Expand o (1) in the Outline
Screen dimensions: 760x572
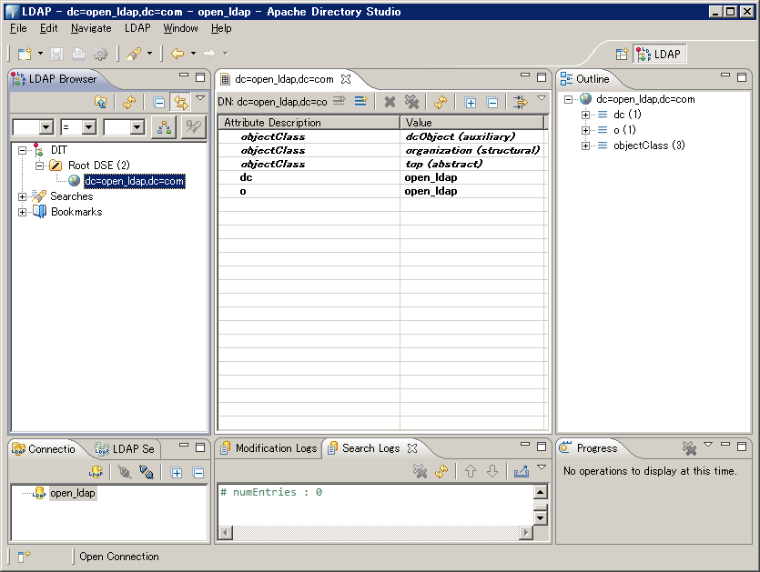tap(585, 130)
